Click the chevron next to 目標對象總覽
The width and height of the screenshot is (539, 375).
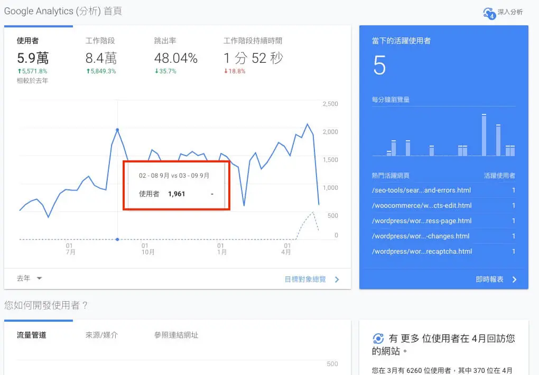[337, 280]
